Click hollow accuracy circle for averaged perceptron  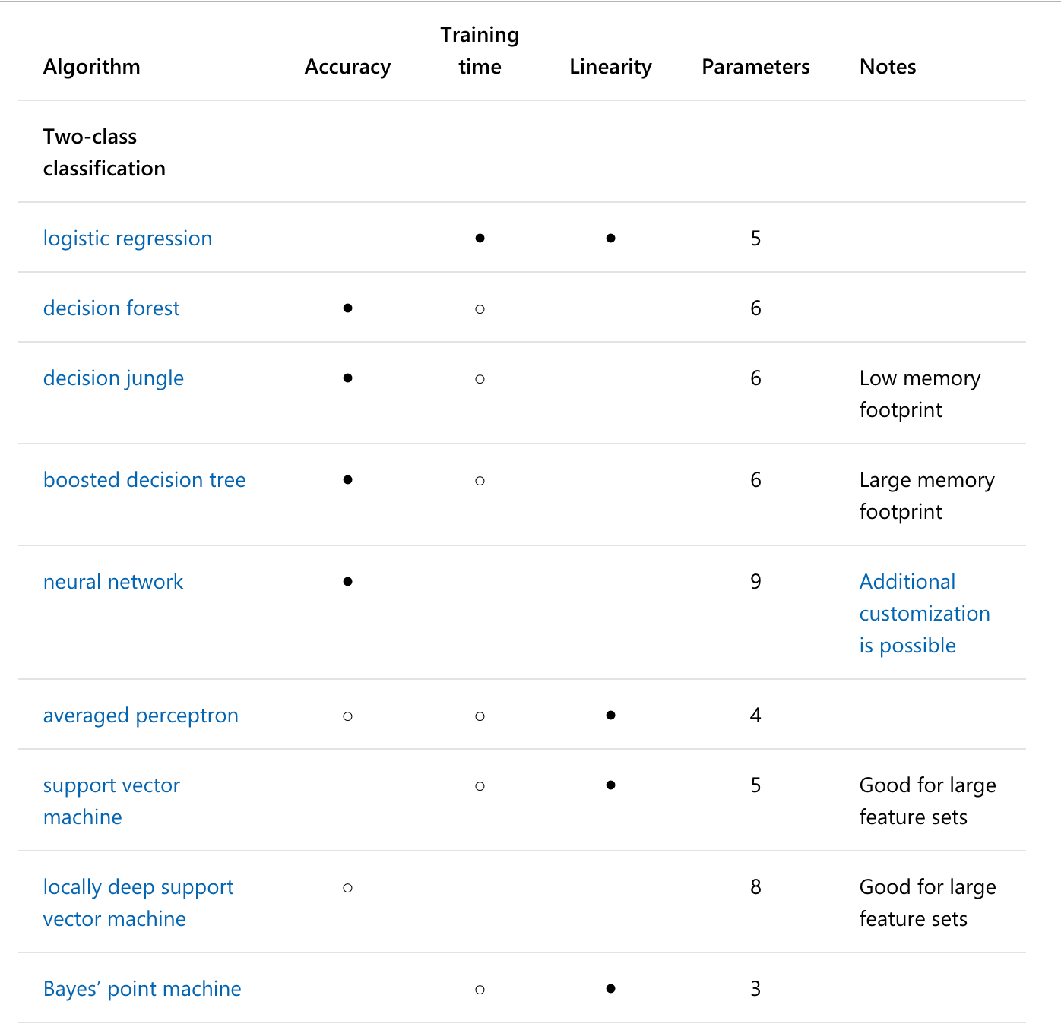tap(347, 716)
